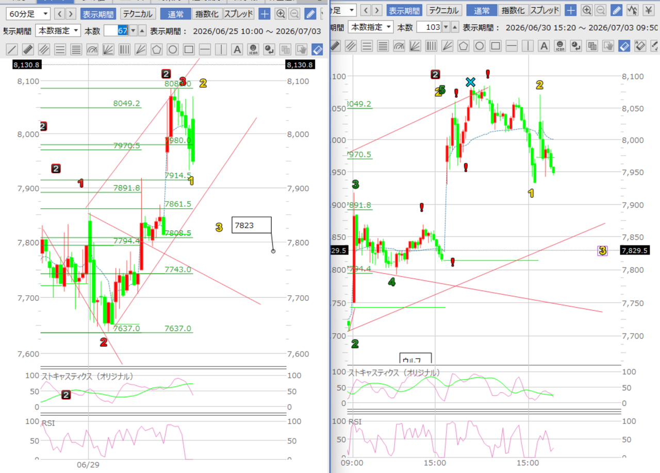Toggle the 通常 display mode in left chart
Image resolution: width=660 pixels, height=473 pixels.
pyautogui.click(x=175, y=14)
